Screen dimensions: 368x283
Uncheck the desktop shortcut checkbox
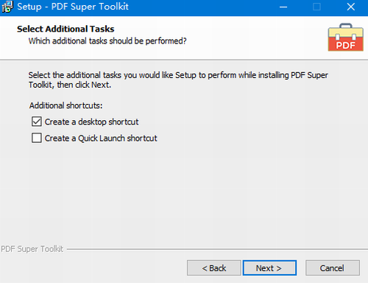tap(37, 122)
